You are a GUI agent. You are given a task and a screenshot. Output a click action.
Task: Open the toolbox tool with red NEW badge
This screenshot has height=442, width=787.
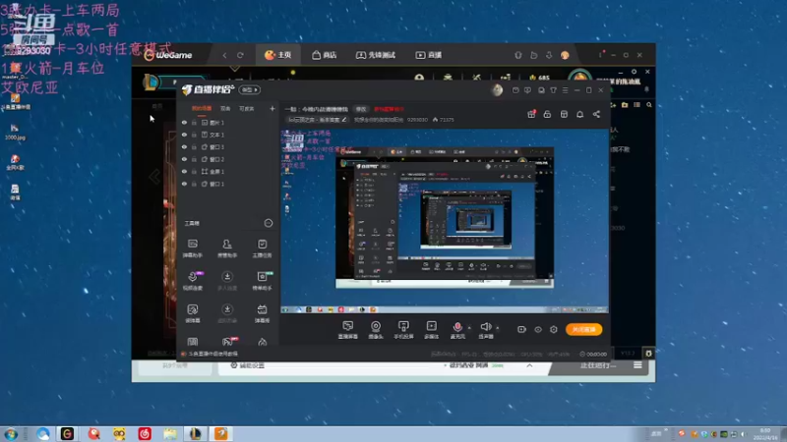tap(228, 341)
